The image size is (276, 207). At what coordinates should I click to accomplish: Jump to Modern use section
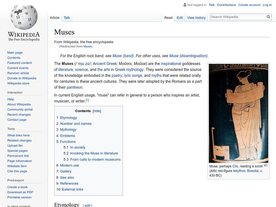(x=69, y=165)
